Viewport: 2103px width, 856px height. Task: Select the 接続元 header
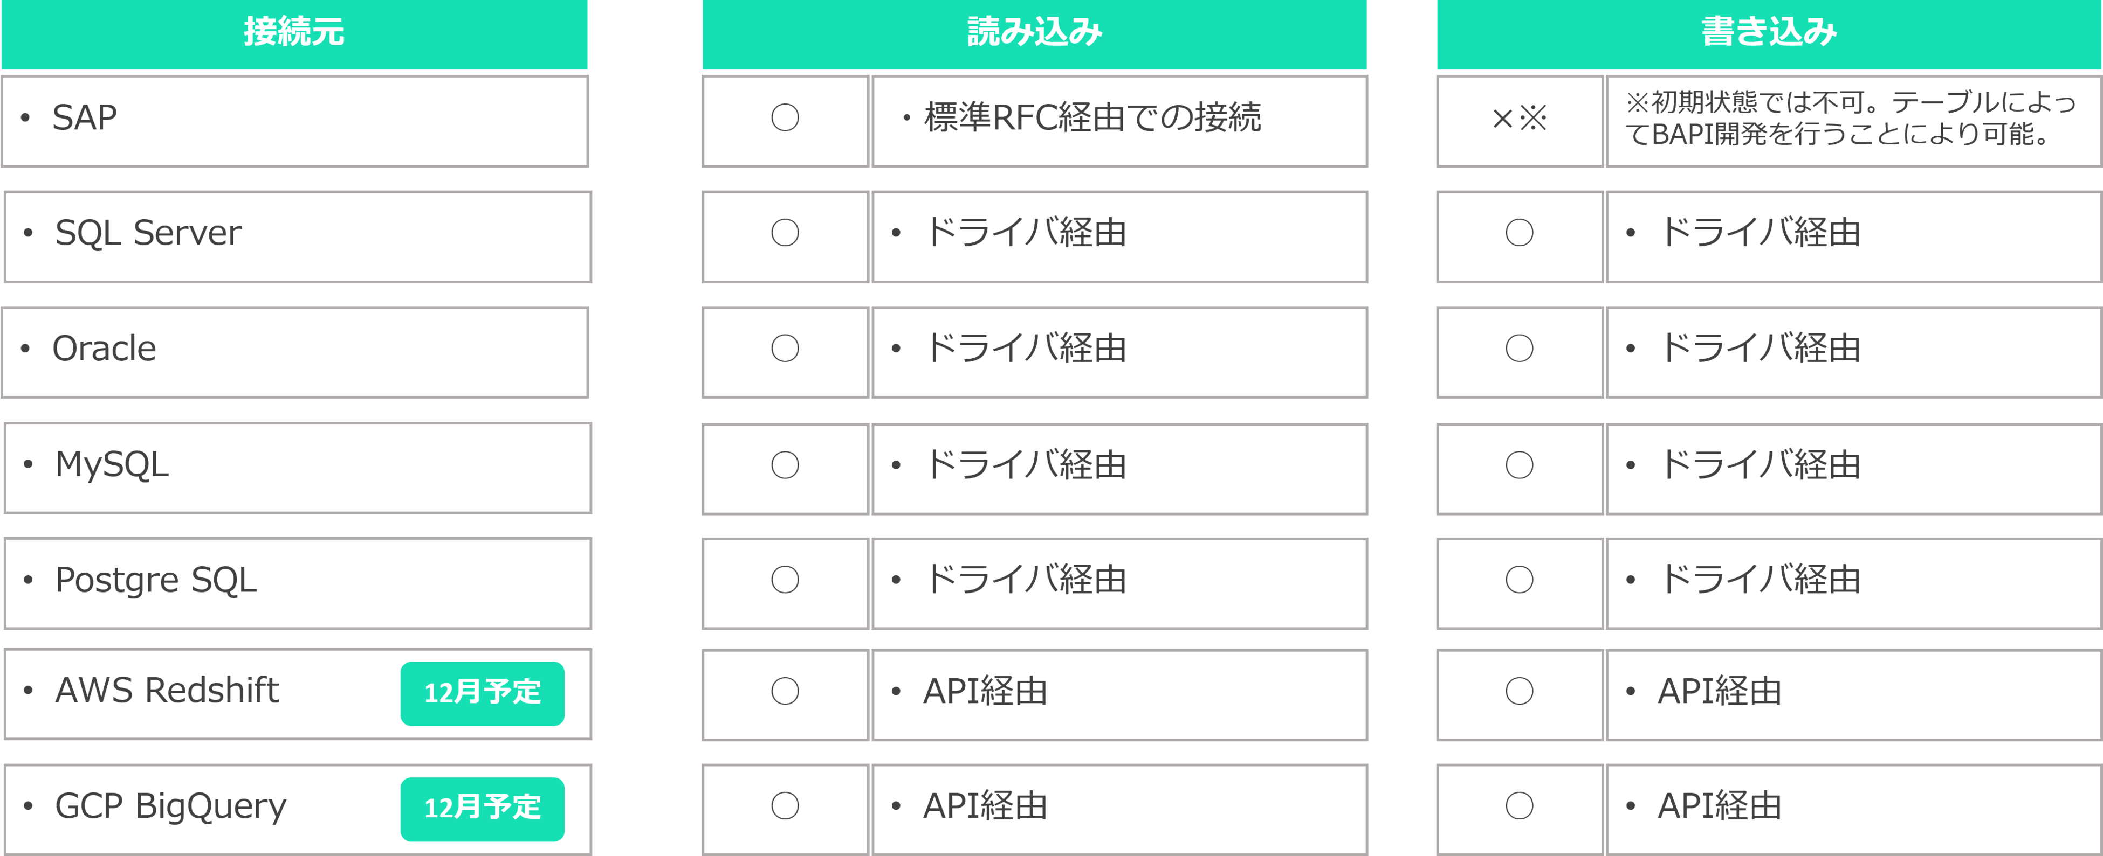(294, 33)
